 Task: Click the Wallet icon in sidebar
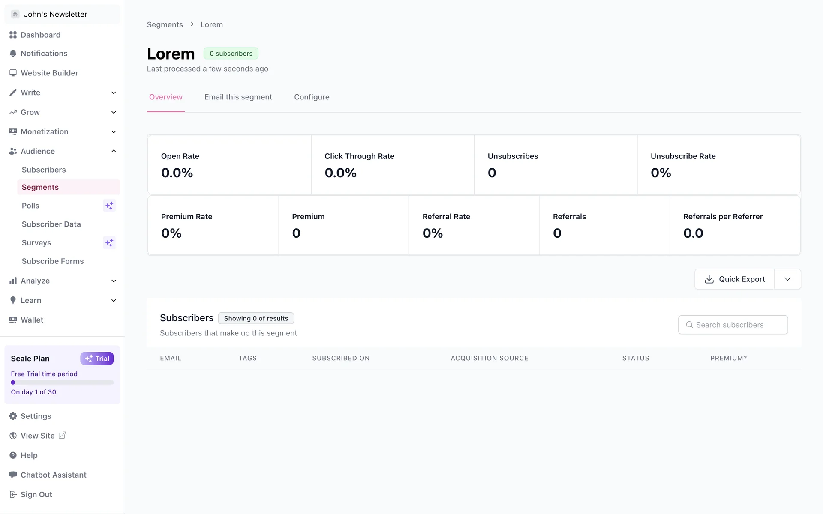13,320
